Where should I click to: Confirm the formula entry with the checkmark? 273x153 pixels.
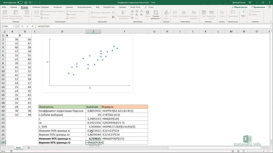[27, 26]
